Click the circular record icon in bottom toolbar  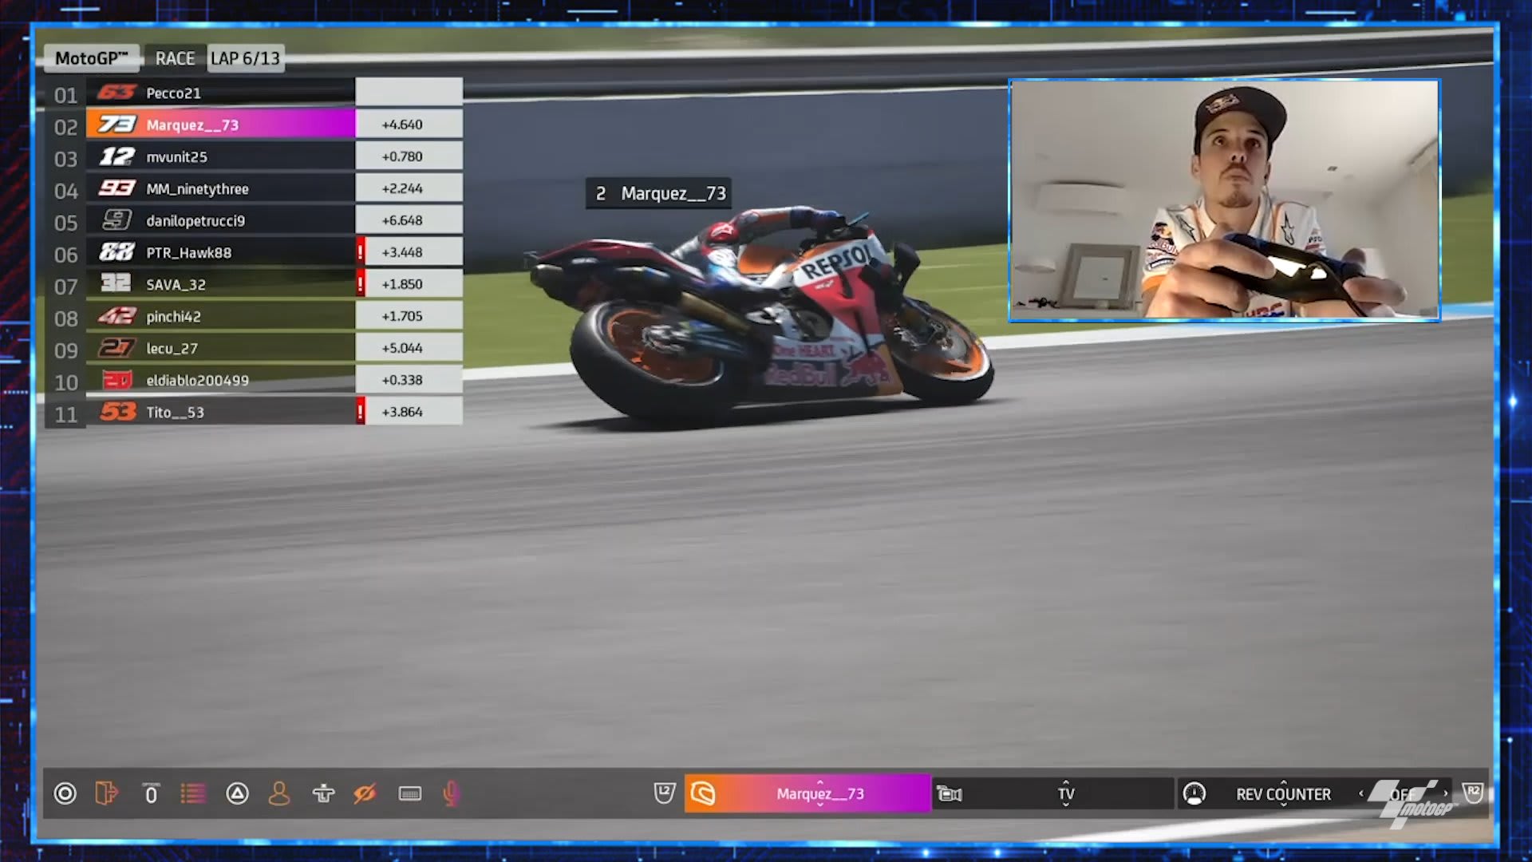click(x=65, y=793)
